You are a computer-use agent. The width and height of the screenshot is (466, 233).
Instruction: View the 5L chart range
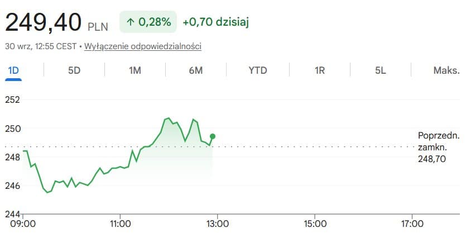(x=381, y=71)
